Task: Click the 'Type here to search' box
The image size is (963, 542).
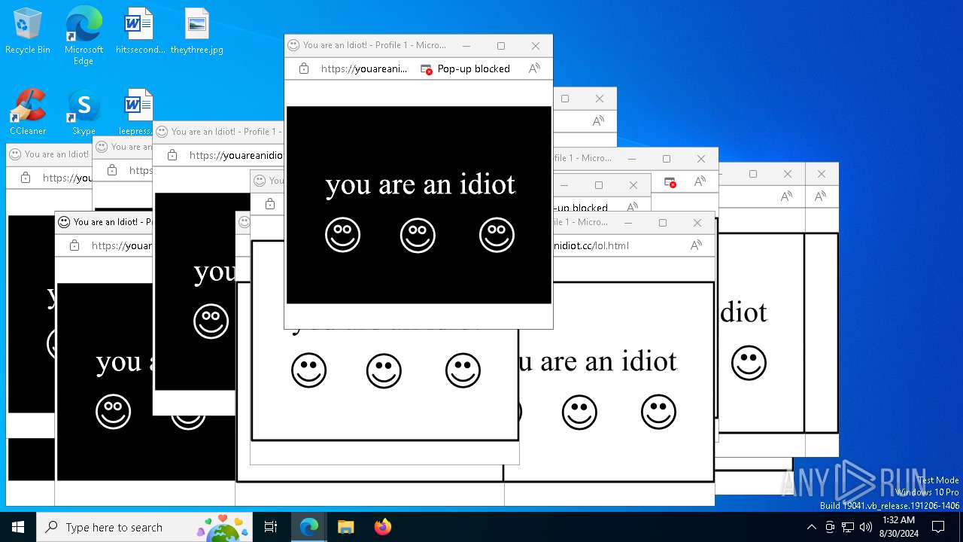Action: pos(144,527)
